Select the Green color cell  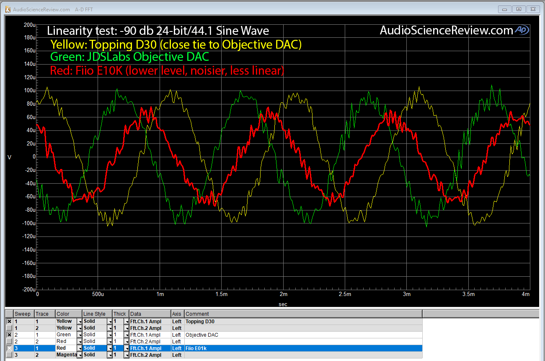[x=66, y=335]
